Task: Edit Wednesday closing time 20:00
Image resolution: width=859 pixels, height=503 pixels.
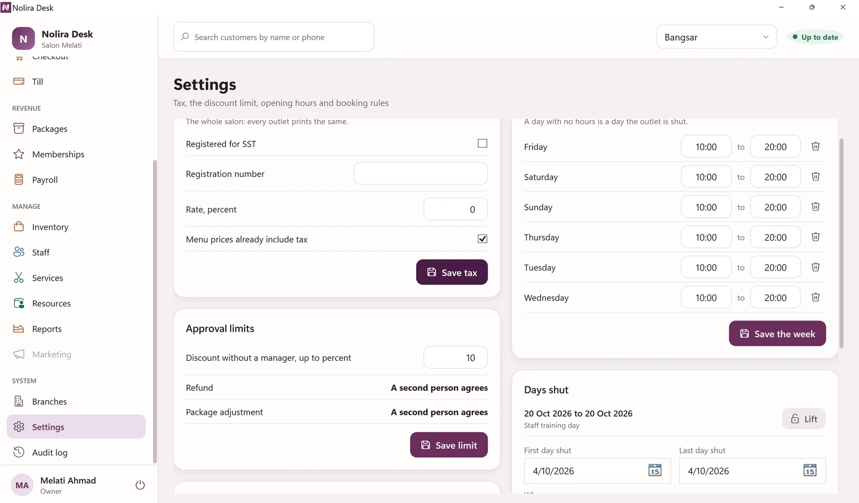Action: click(775, 297)
